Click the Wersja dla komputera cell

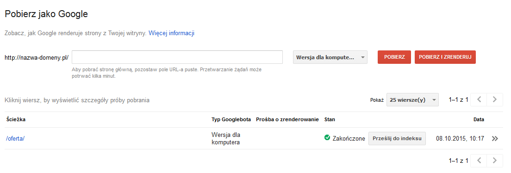(226, 138)
